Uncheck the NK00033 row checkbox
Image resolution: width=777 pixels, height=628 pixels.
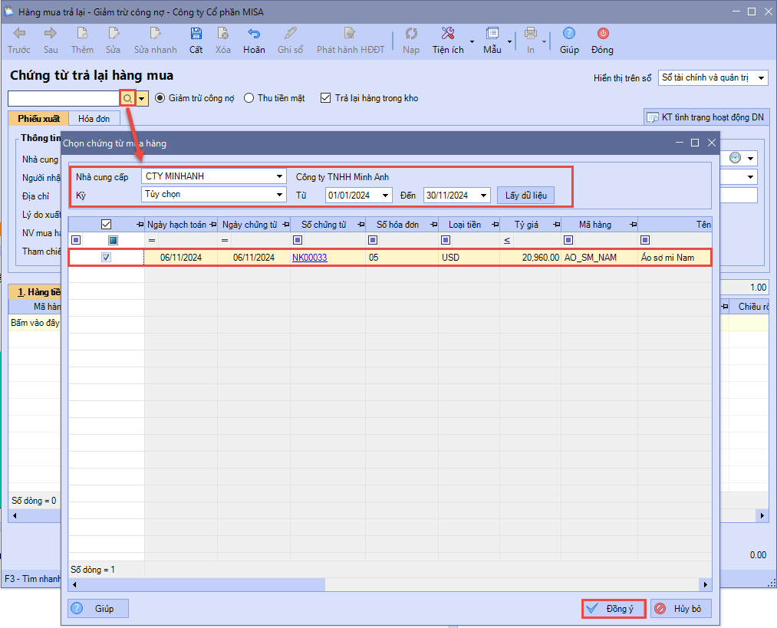[107, 258]
